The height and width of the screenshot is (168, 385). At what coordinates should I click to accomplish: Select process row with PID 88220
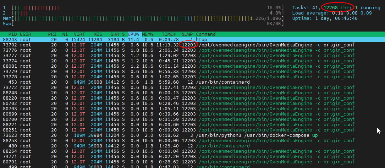tap(192, 98)
